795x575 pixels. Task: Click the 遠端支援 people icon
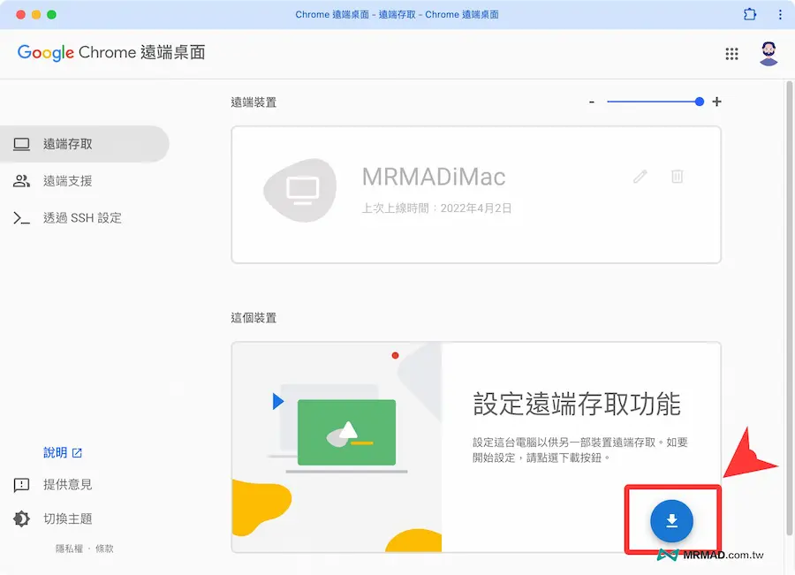coord(21,181)
